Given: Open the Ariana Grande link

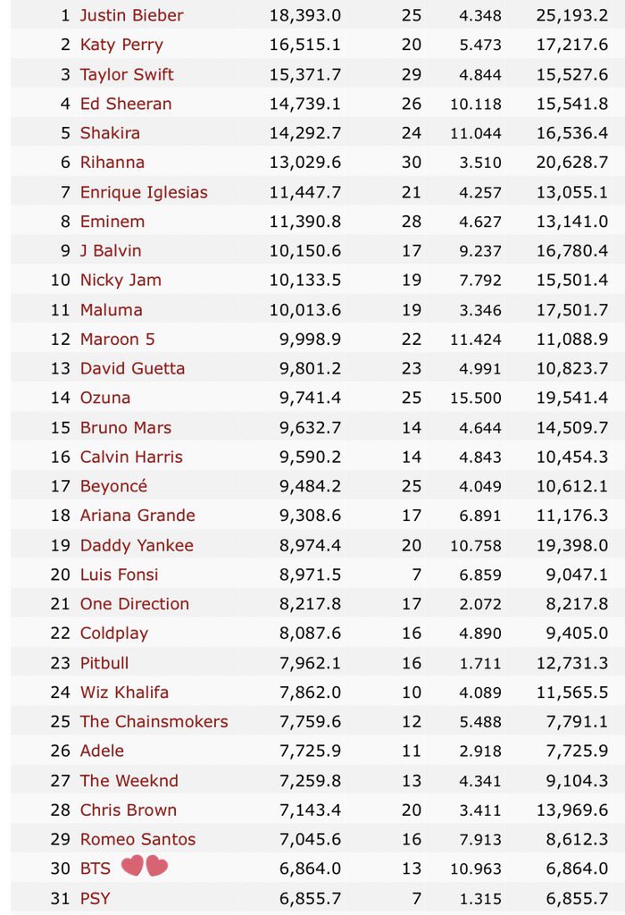Looking at the screenshot, I should 137,516.
